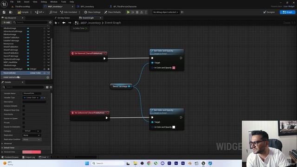Click the step/advance frame play control
297x167 pixels.
click(133, 12)
